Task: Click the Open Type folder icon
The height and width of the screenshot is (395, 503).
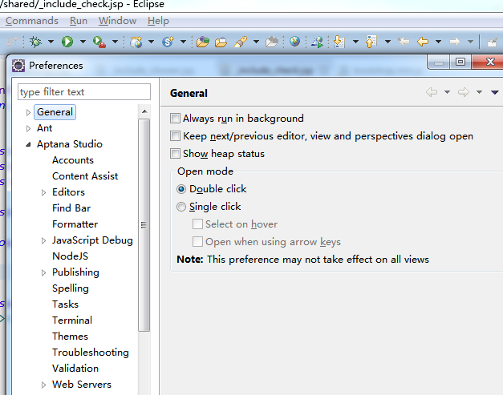Action: click(203, 42)
